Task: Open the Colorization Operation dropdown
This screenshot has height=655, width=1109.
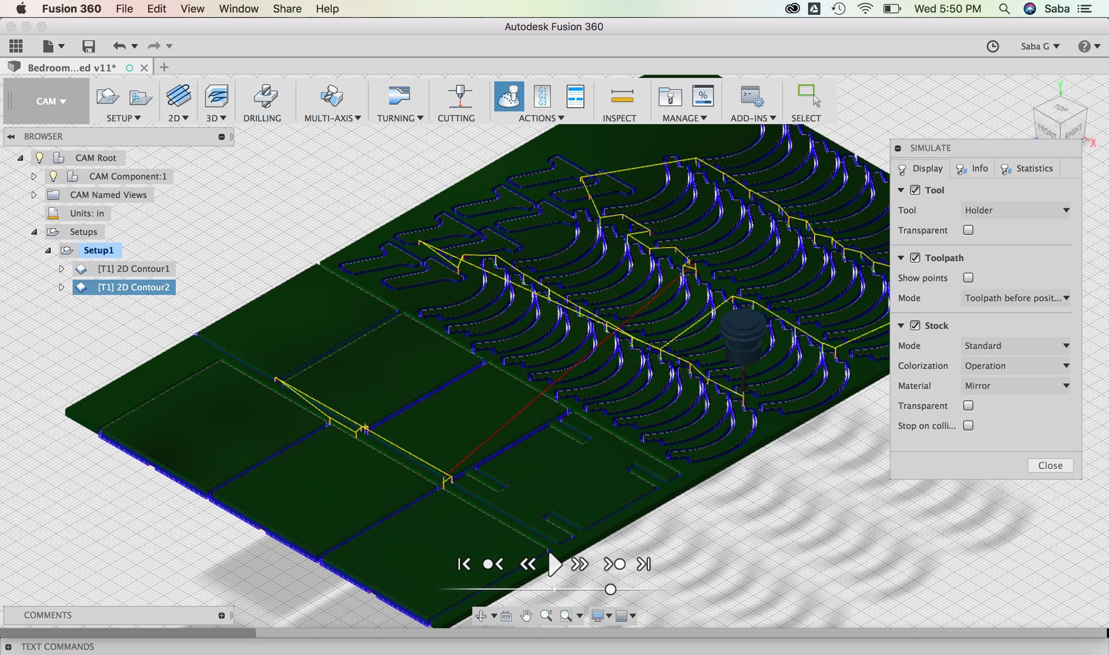Action: click(1016, 366)
